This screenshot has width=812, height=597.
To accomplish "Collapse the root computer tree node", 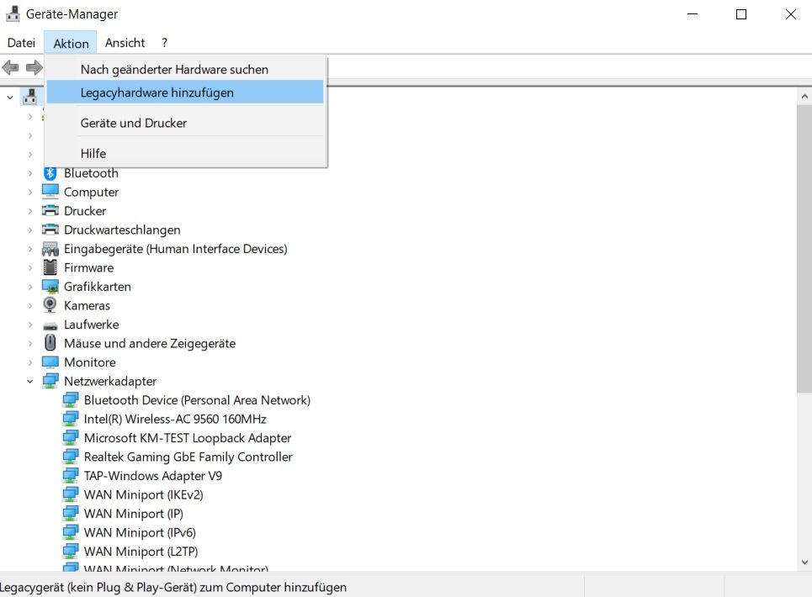I will (x=10, y=98).
